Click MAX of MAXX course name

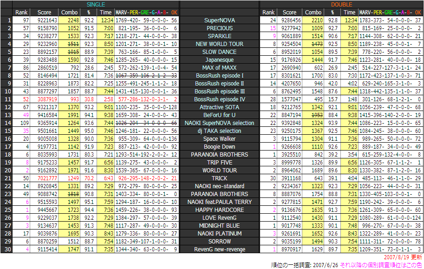click(x=219, y=68)
